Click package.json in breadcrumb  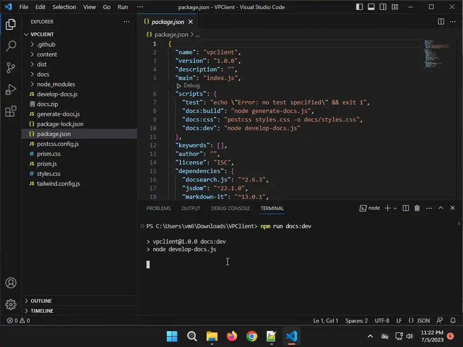click(171, 34)
